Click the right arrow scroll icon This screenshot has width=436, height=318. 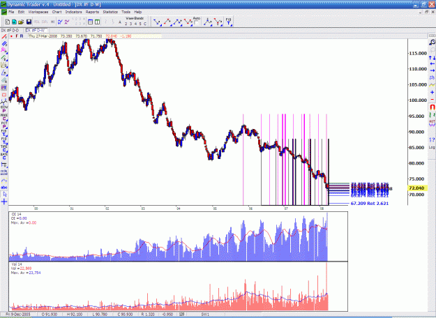(432, 70)
